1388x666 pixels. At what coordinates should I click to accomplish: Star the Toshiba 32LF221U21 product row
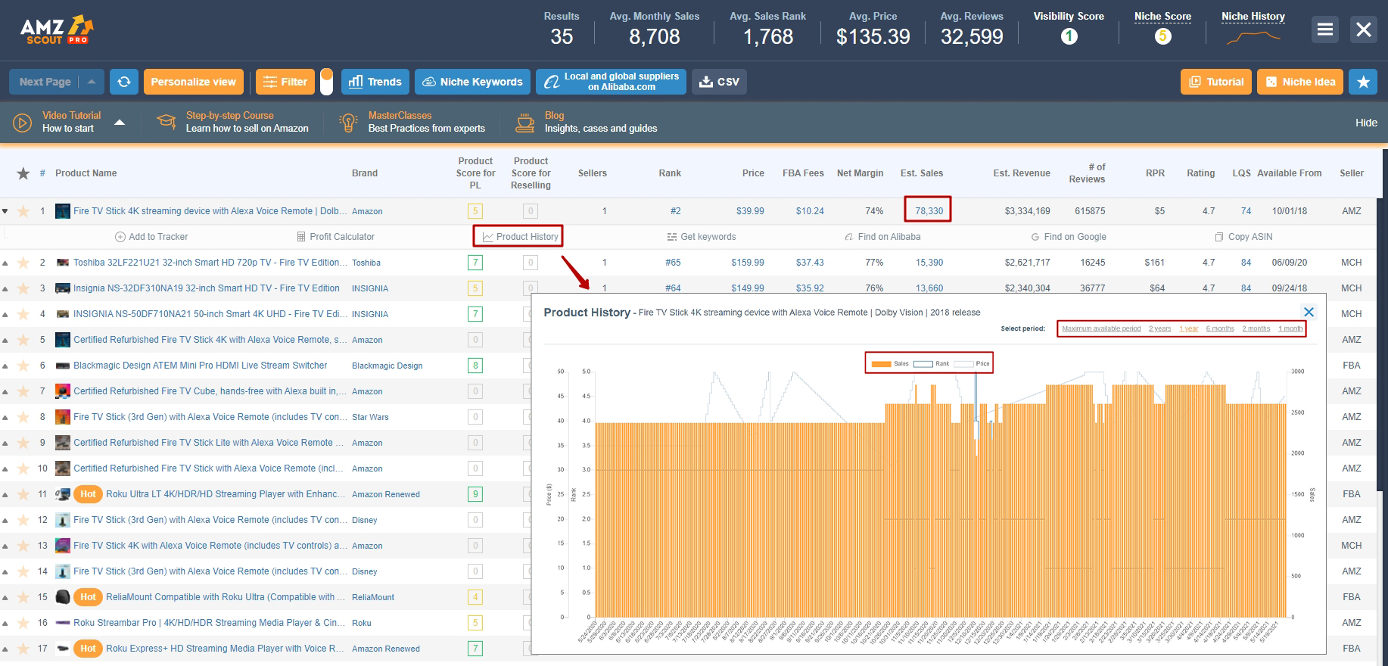coord(23,263)
